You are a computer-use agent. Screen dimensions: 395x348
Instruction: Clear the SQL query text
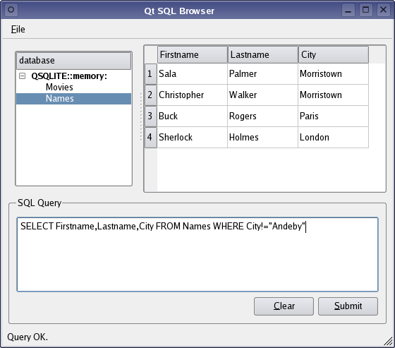284,306
